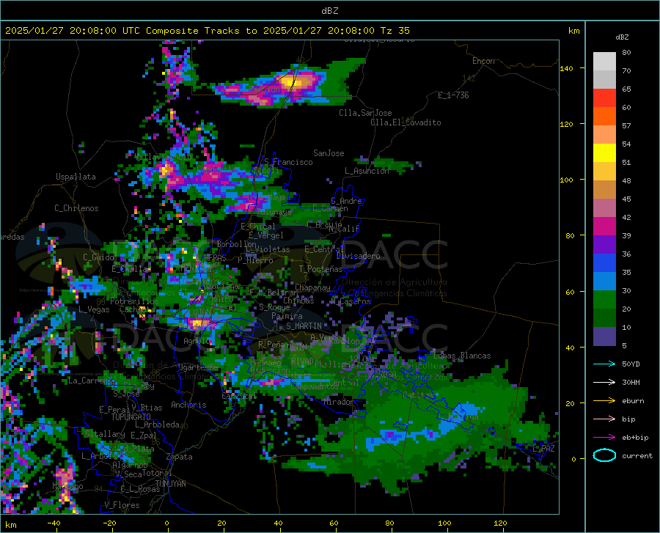This screenshot has width=660, height=533.
Task: Click the Uspallata map label
Action: point(76,177)
